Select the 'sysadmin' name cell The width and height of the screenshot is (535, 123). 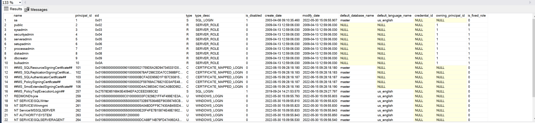44,30
